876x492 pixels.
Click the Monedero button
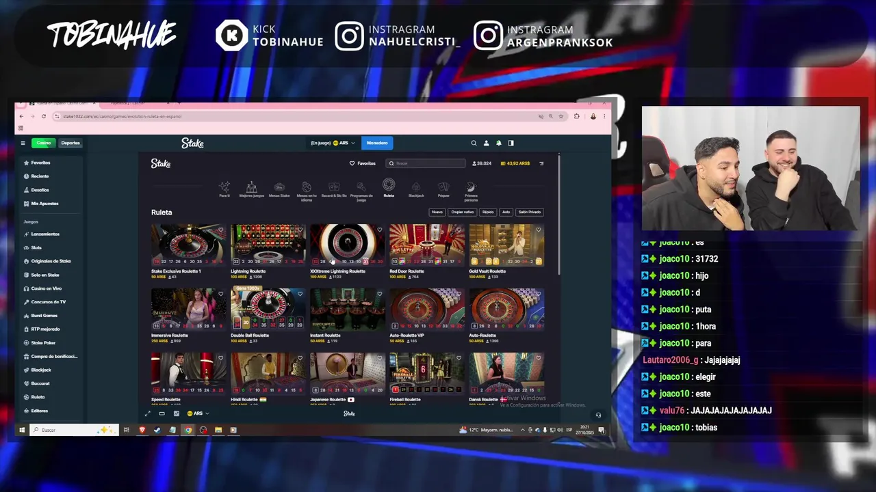(x=377, y=143)
